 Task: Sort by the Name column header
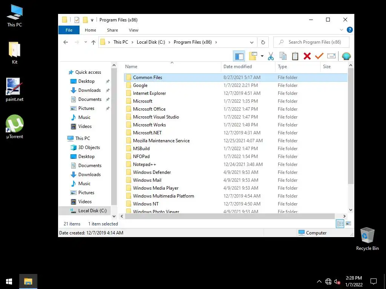pos(172,67)
